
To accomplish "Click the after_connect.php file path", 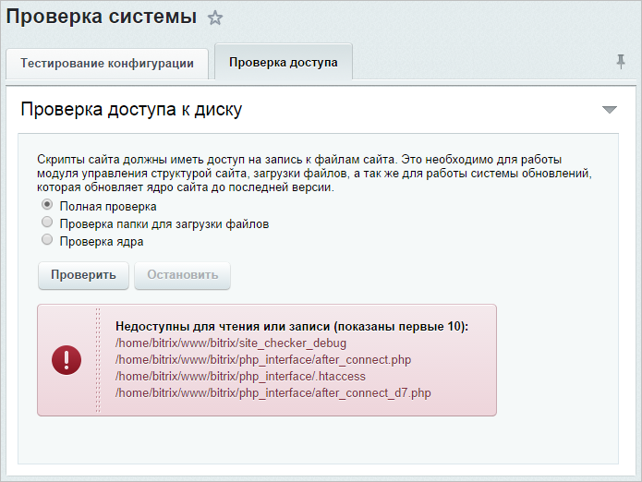I will [263, 360].
